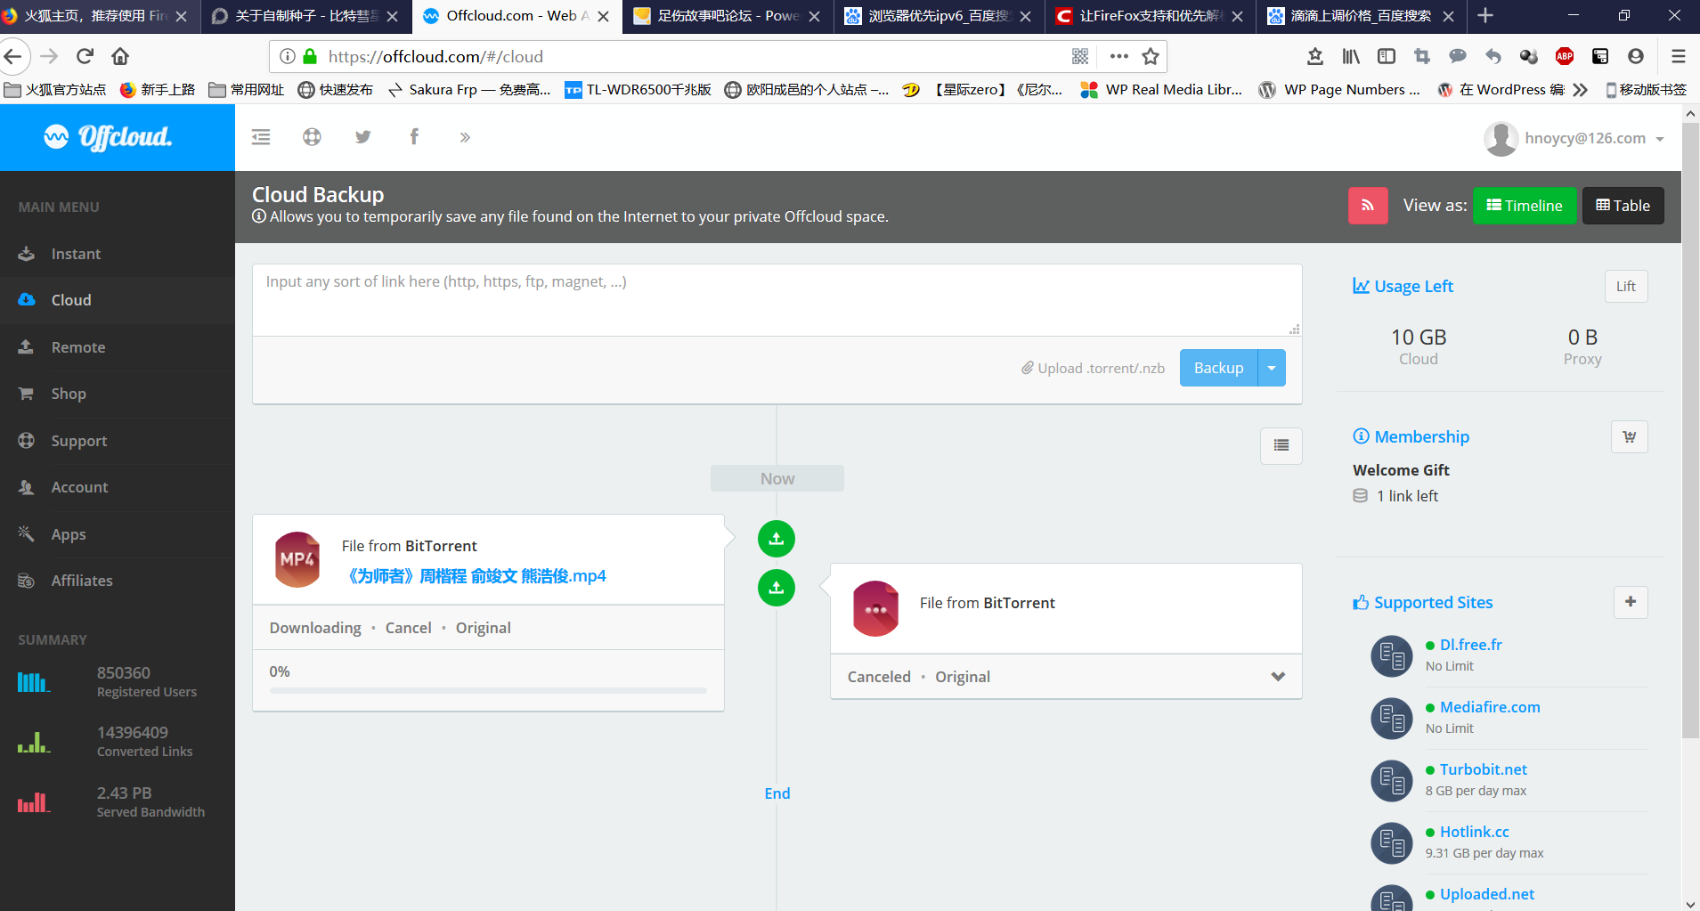This screenshot has height=911, width=1700.
Task: Expand the canceled BitTorrent file details
Action: coord(1278,677)
